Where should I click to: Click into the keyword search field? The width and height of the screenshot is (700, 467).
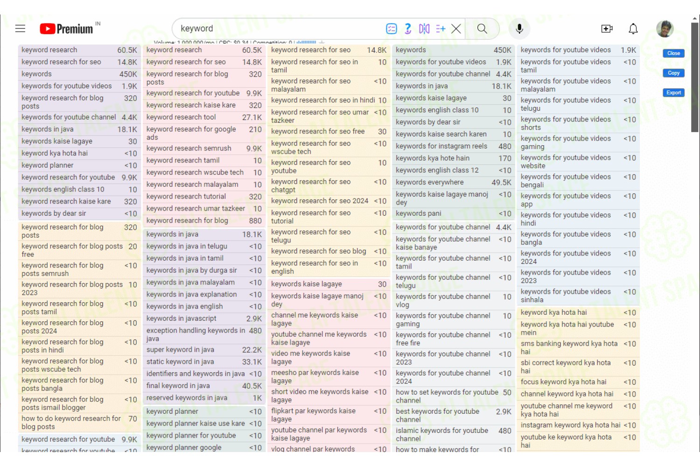click(280, 29)
